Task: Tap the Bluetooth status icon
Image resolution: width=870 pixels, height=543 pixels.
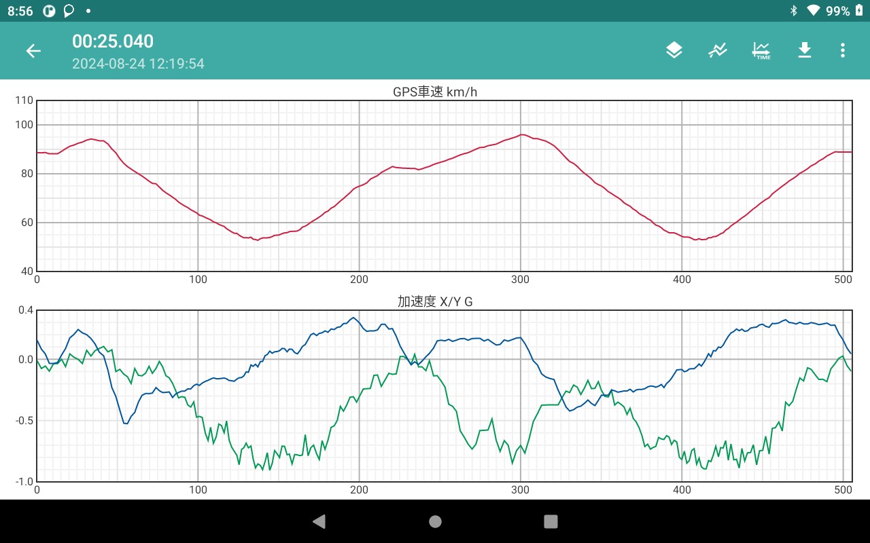Action: pyautogui.click(x=793, y=11)
